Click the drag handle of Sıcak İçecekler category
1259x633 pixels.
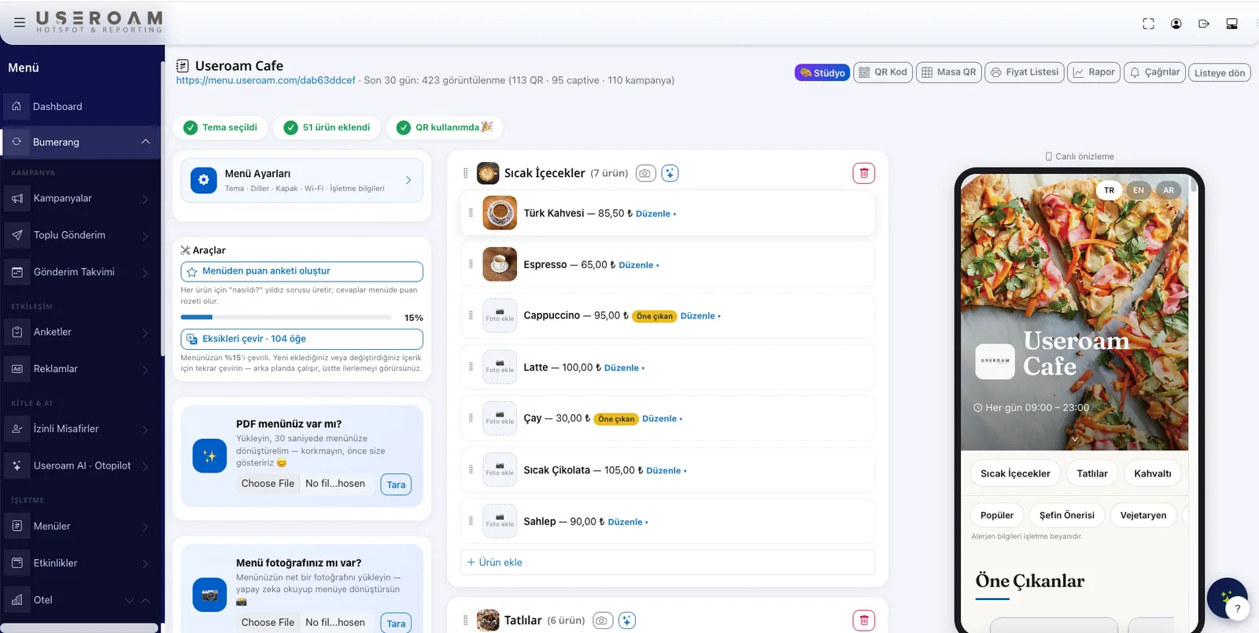tap(465, 173)
